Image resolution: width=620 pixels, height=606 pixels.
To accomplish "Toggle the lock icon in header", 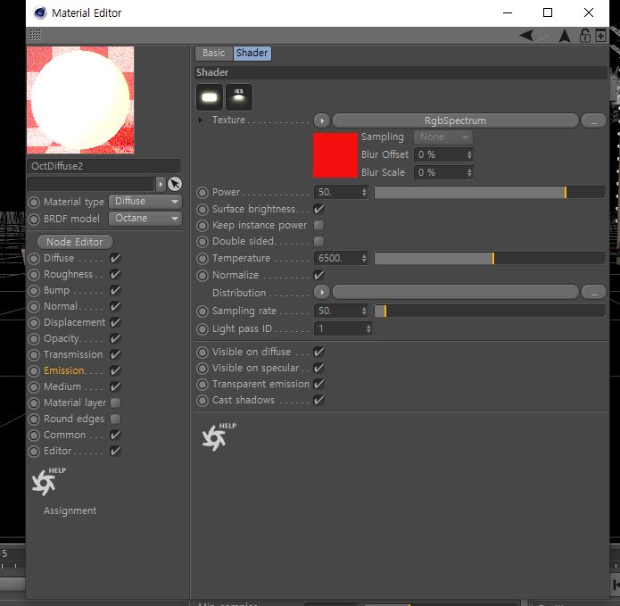I will point(585,36).
